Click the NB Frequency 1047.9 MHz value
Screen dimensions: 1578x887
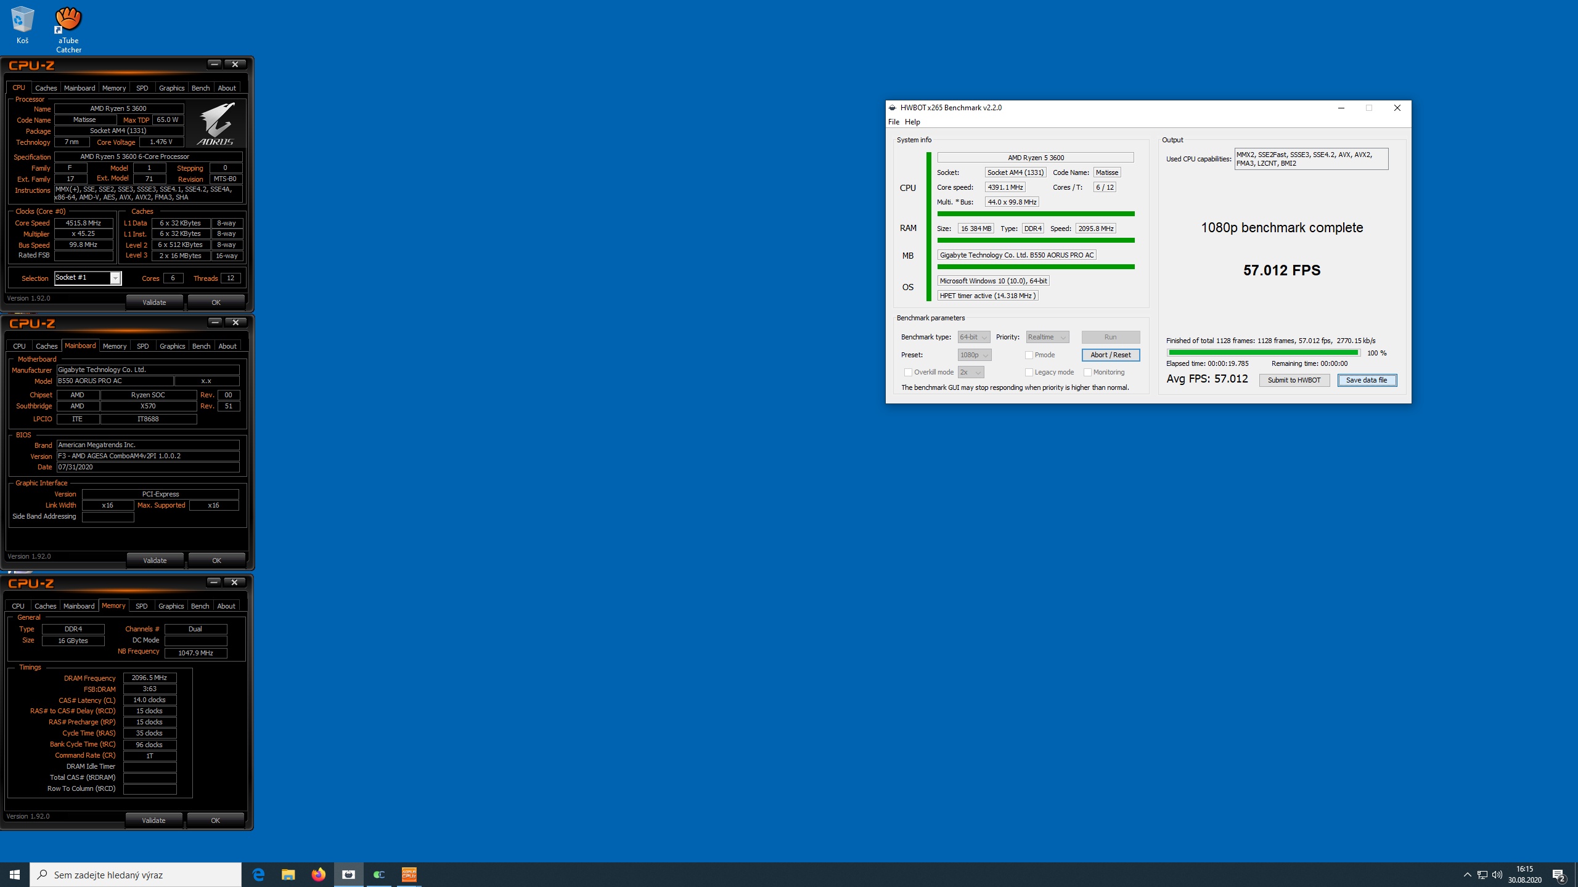(x=195, y=653)
